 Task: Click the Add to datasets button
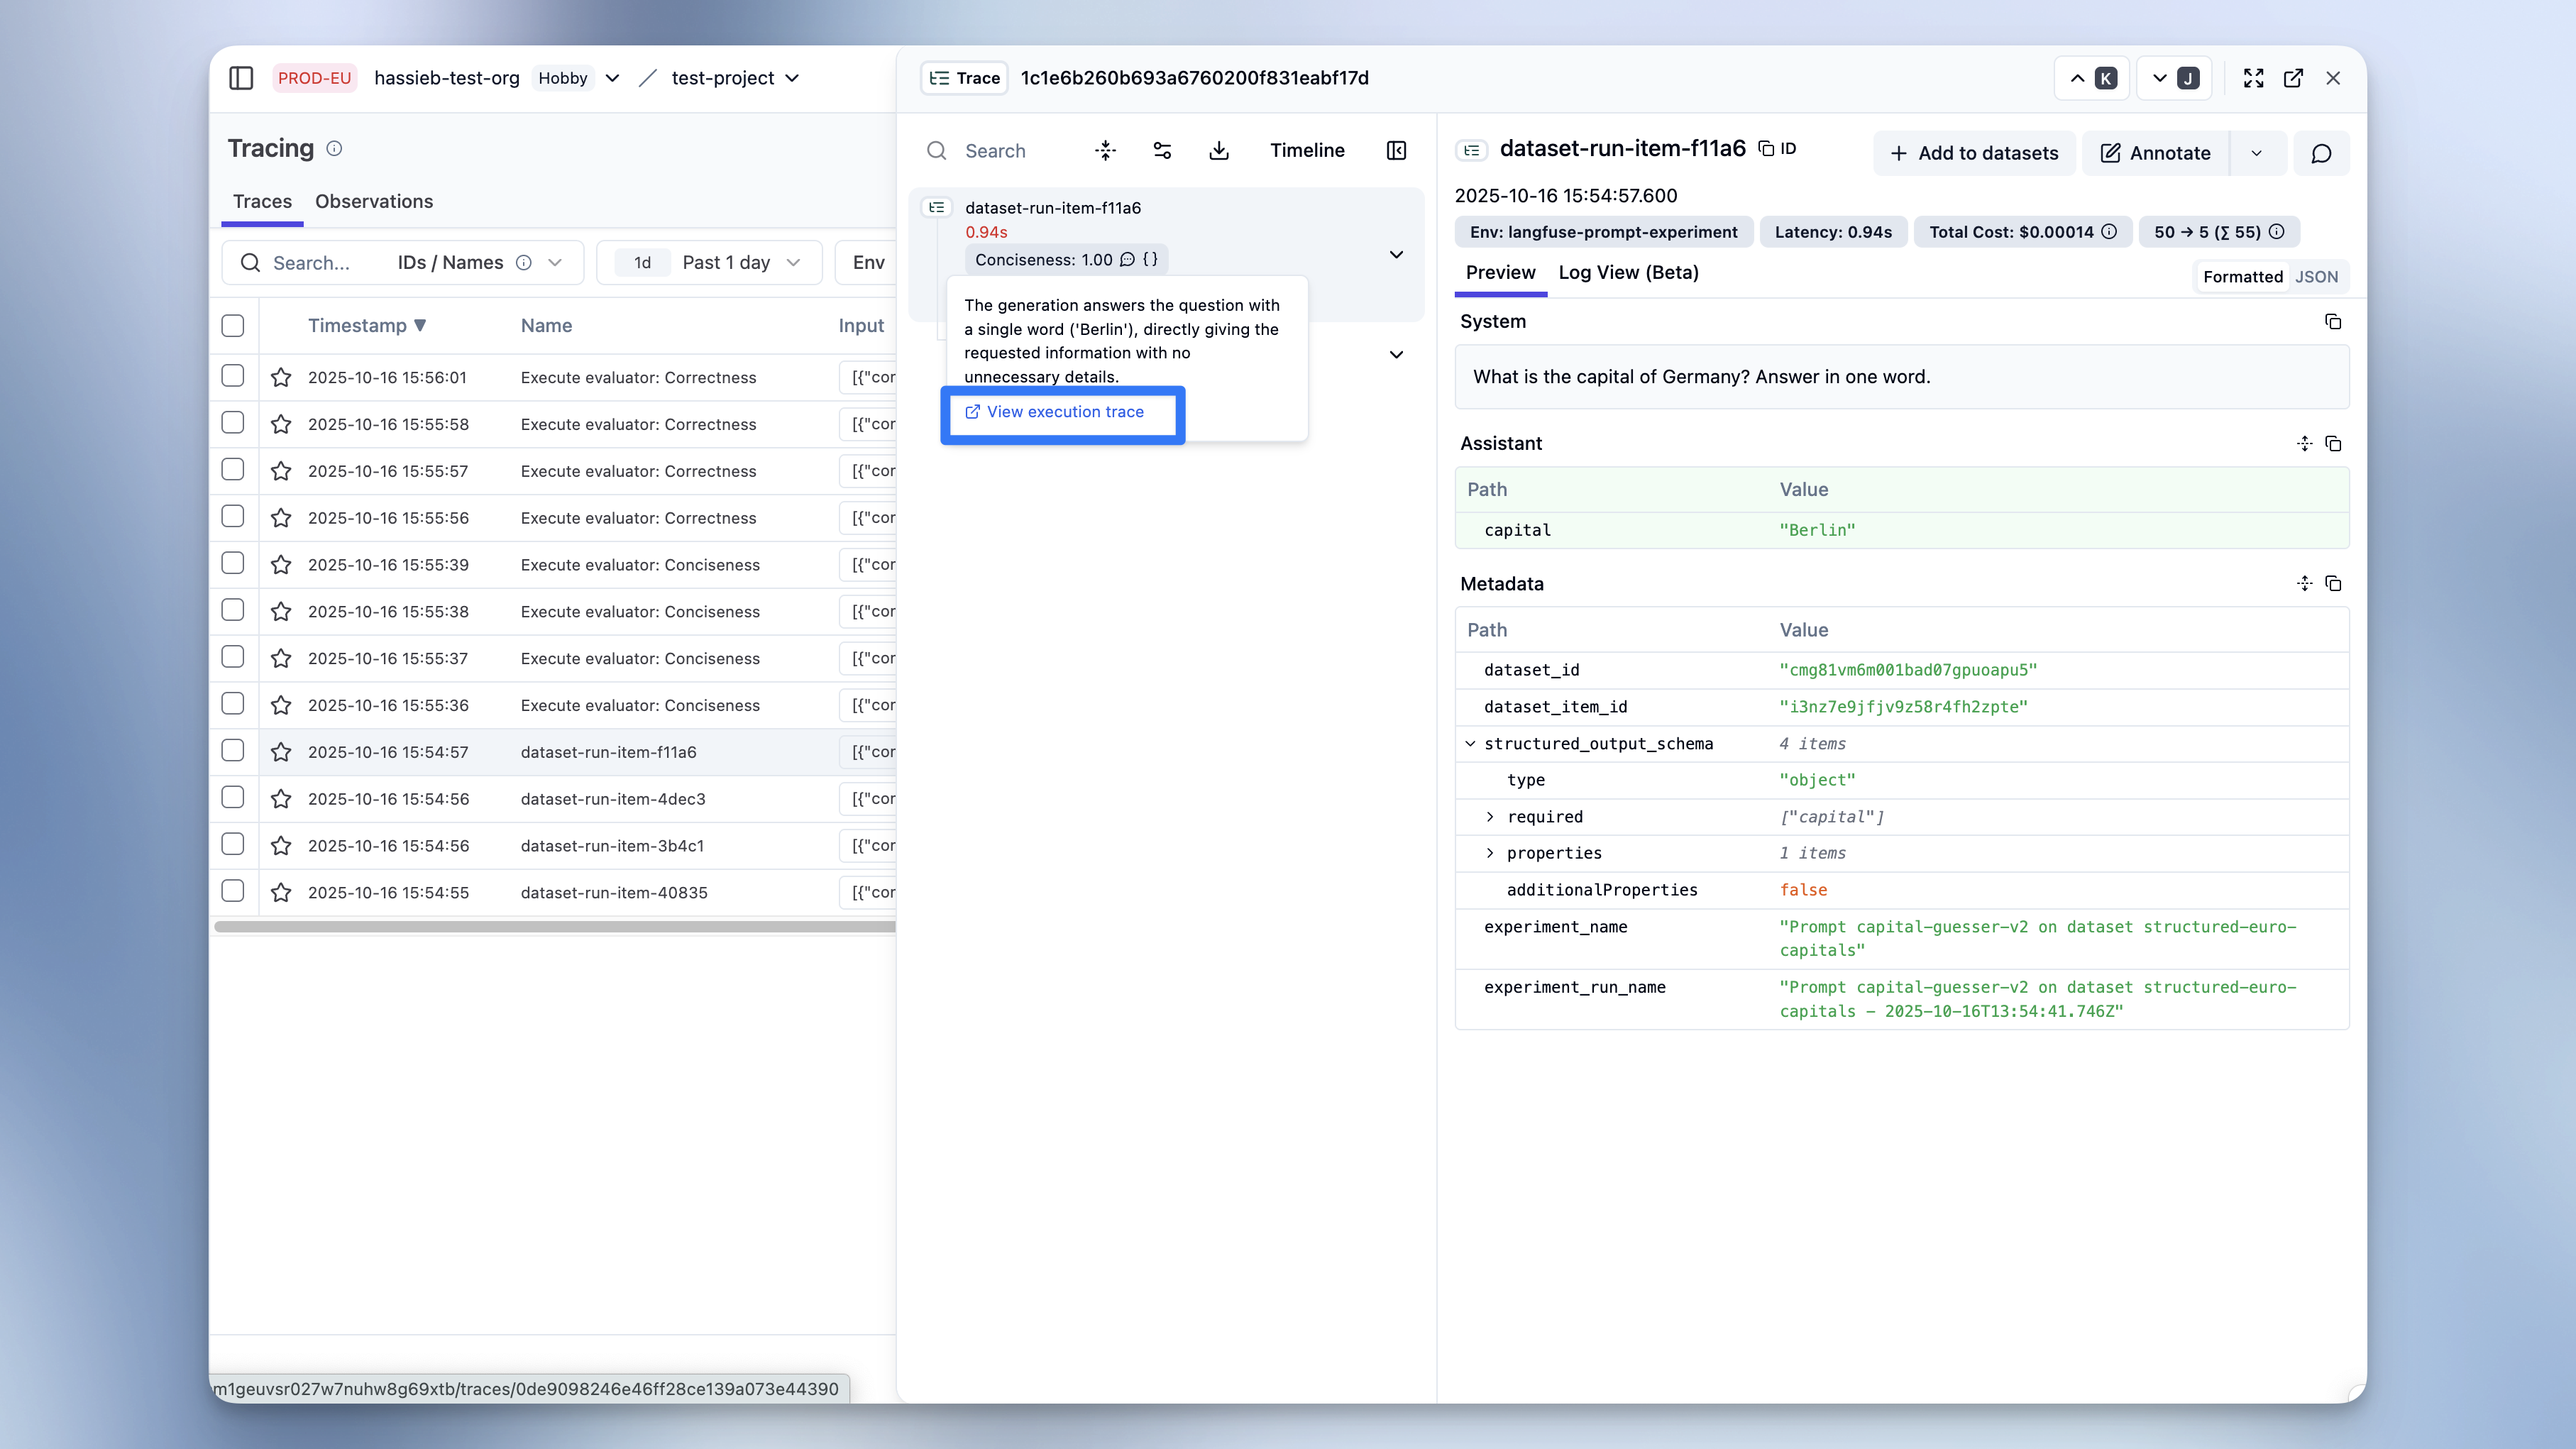click(1974, 153)
